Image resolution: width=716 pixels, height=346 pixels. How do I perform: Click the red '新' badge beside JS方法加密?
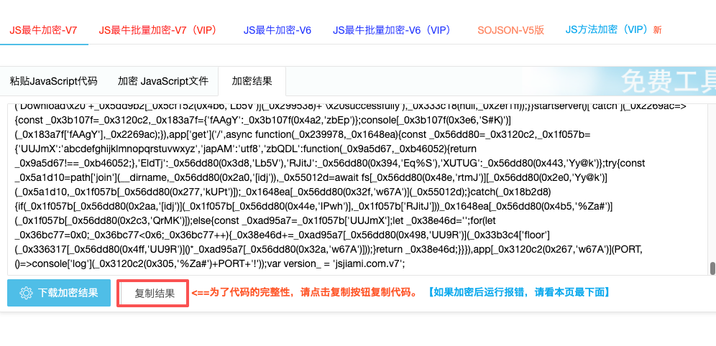656,30
